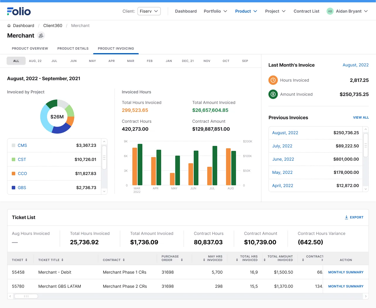Open the CCO project link
This screenshot has height=308, width=376.
click(x=22, y=174)
